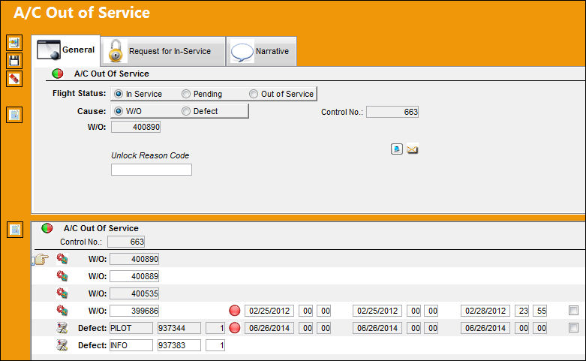Click the envelope email icon
The image size is (586, 361).
[412, 149]
